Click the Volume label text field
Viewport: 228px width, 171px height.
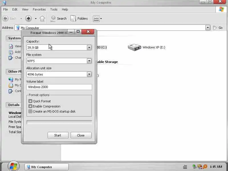click(x=59, y=87)
